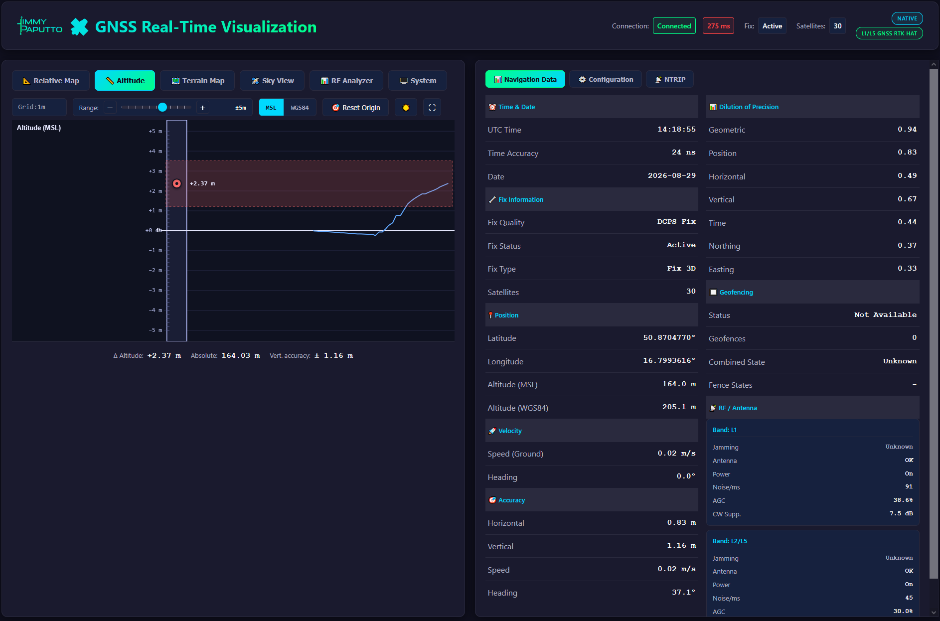
Task: Open the NTRIP tab
Action: click(x=670, y=79)
